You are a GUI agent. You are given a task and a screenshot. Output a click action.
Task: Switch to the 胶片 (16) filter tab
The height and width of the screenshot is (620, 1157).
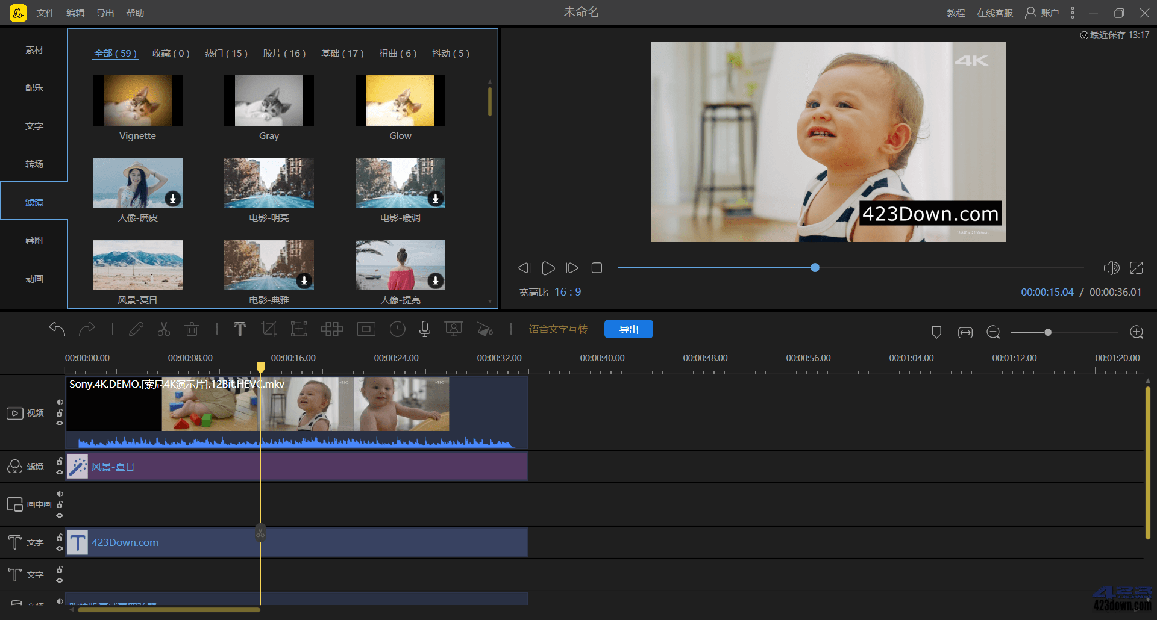(284, 54)
